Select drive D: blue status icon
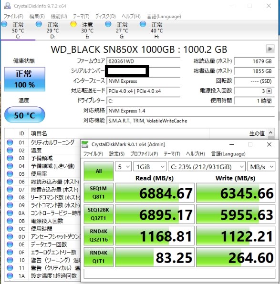 [x=39, y=24]
